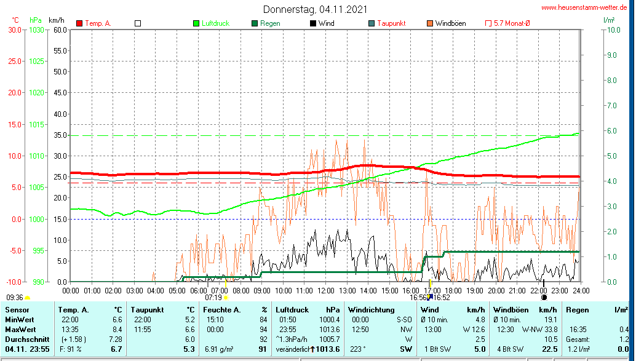Screen dimensions: 636x361
Task: Click the upward pressure trend arrow by 1013.6
Action: point(312,349)
